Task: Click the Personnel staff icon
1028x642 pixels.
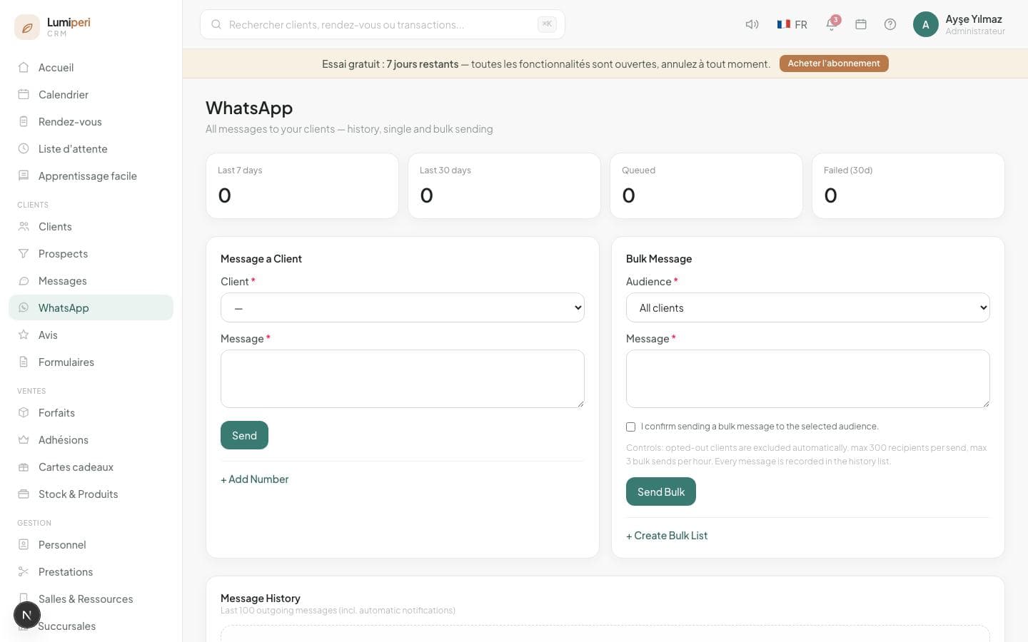Action: coord(24,544)
